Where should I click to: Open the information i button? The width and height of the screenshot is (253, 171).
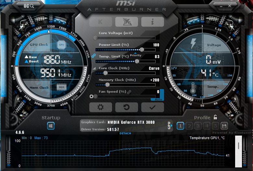(x=152, y=22)
